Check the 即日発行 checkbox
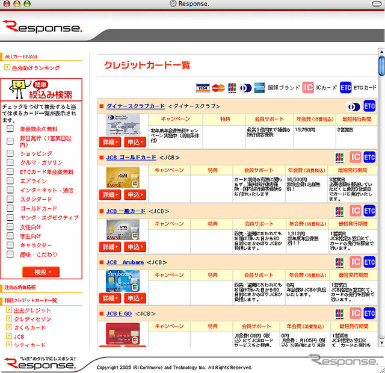Viewport: 385px width, 373px height. point(10,141)
